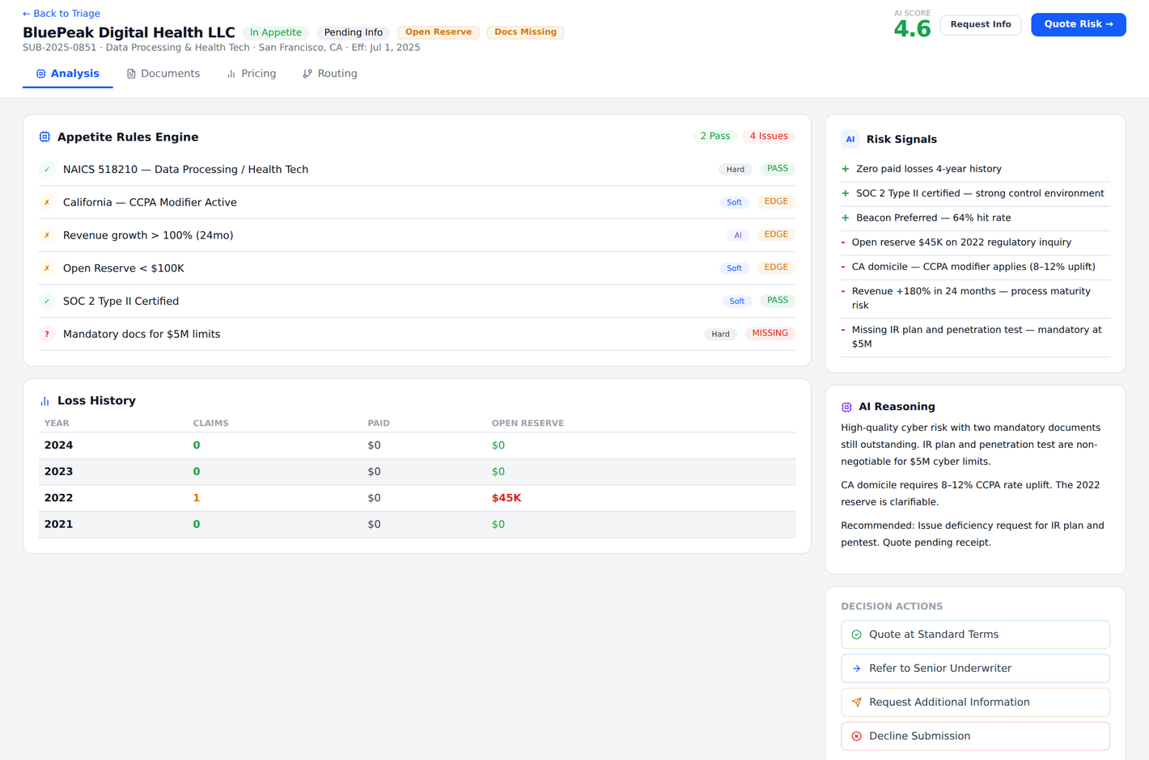Click the submission ID SUB-2025-0851 line
The image size is (1149, 760).
pos(221,48)
